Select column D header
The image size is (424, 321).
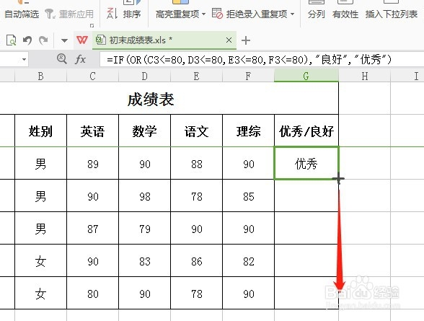pos(144,76)
